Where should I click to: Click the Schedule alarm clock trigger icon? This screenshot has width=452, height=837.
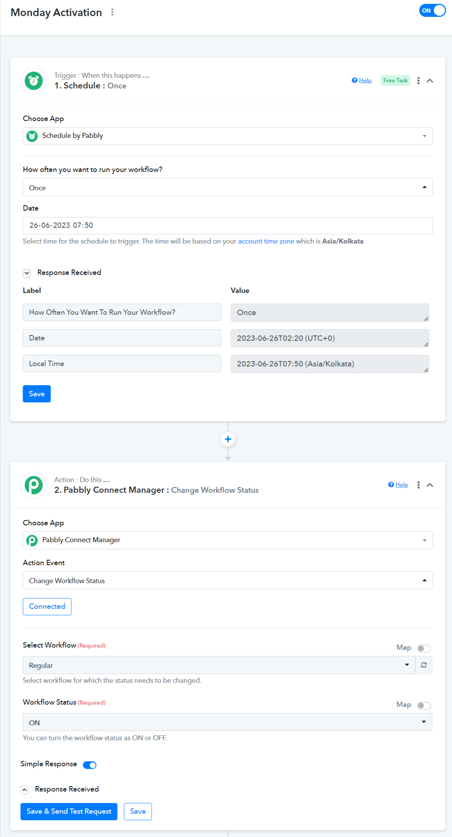click(x=34, y=81)
